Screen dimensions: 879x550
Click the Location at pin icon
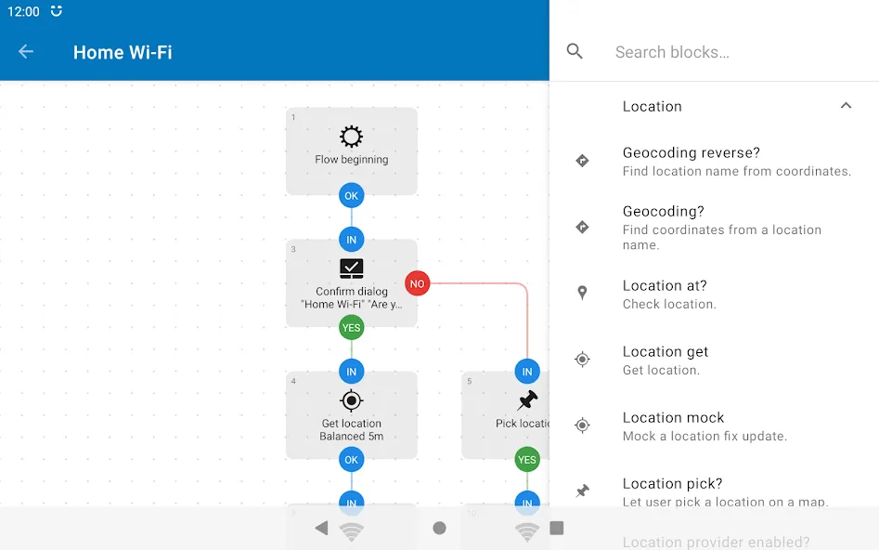click(x=583, y=293)
